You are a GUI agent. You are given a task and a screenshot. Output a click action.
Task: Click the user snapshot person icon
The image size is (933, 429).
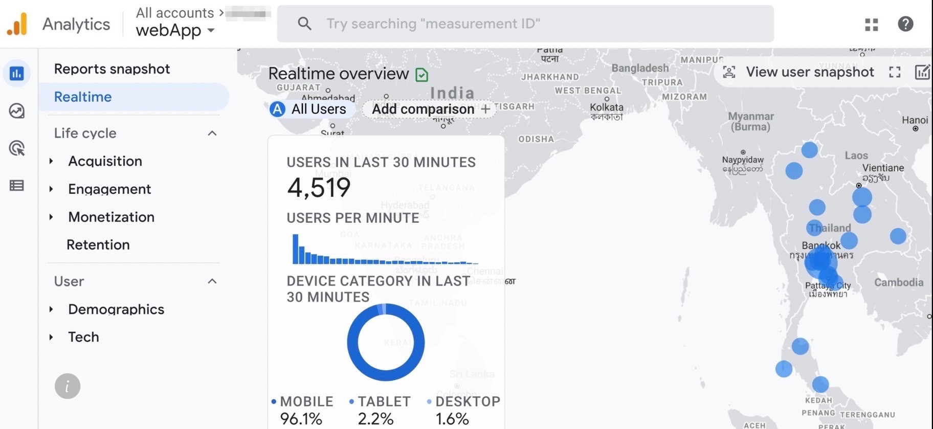pyautogui.click(x=729, y=72)
